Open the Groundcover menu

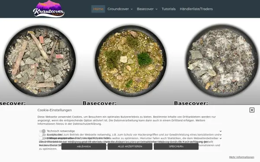(x=118, y=9)
